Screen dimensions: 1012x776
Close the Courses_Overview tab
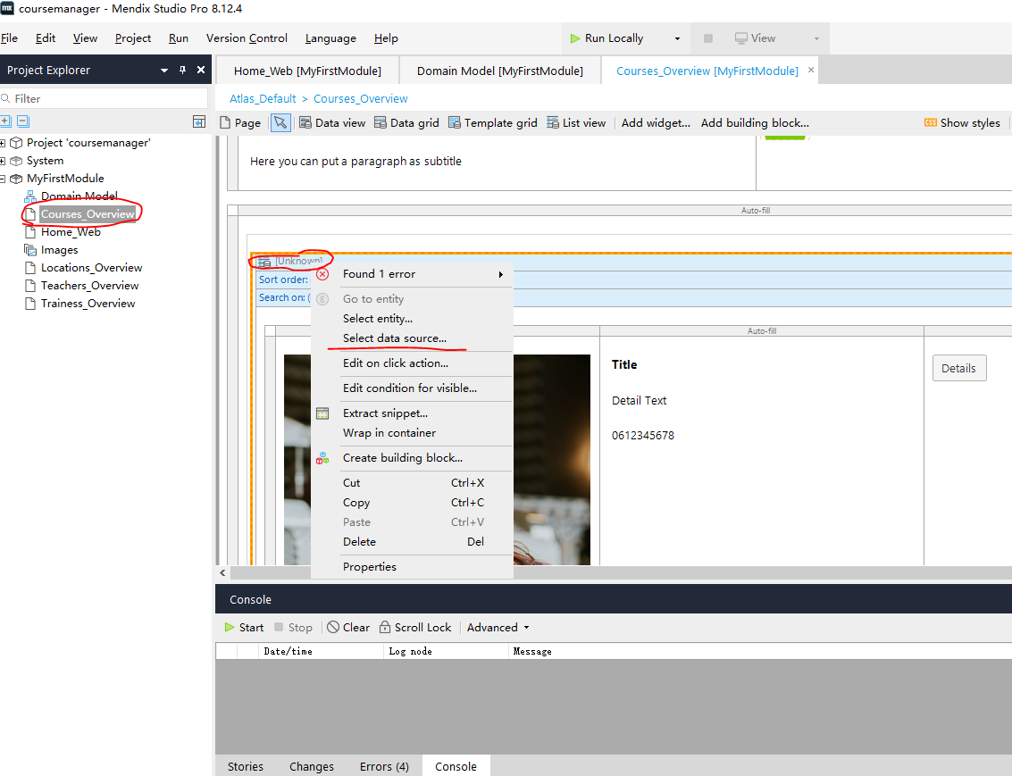coord(811,70)
